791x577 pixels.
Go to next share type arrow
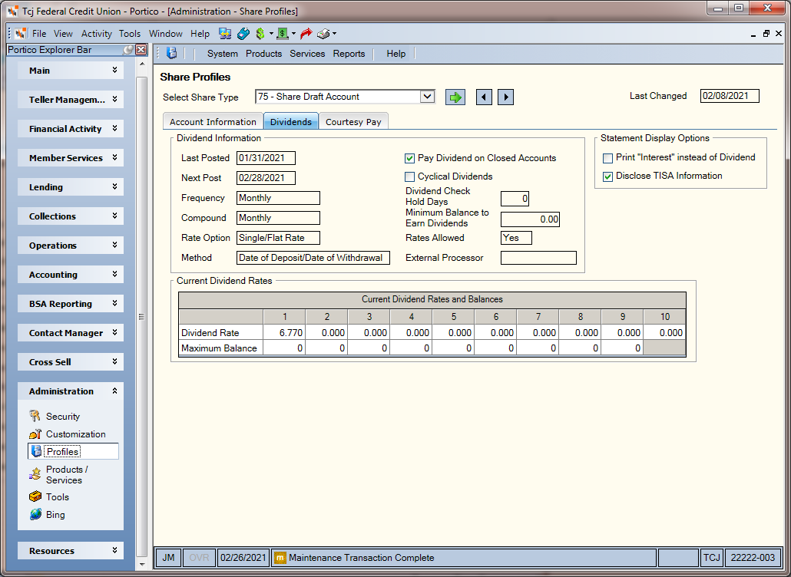pos(505,97)
